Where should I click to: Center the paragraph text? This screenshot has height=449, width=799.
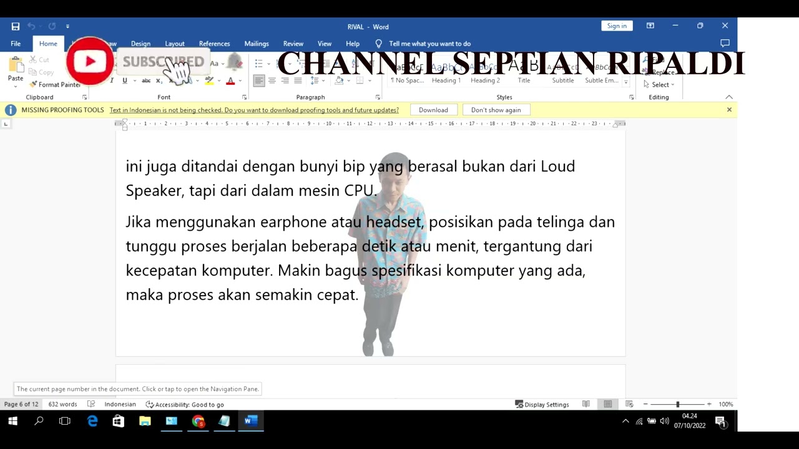click(272, 80)
